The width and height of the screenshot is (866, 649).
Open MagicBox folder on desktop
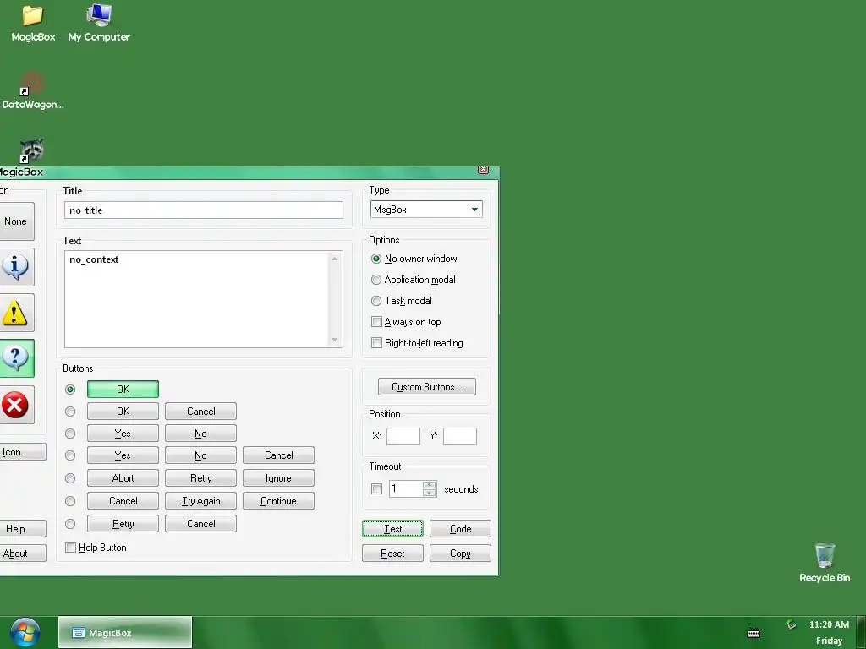tap(33, 23)
